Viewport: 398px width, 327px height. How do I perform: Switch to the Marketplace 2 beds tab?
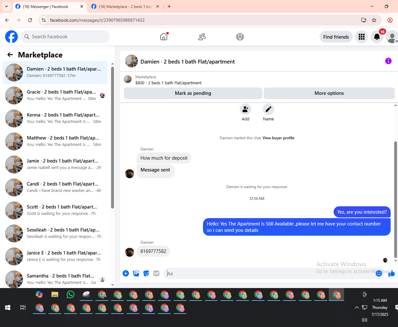pos(125,6)
